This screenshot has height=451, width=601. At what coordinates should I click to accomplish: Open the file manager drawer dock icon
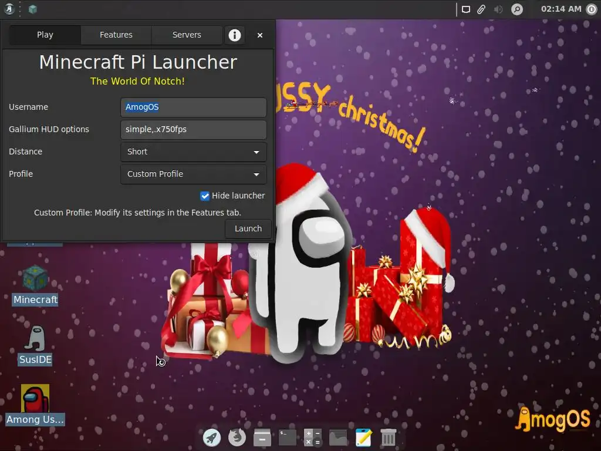pos(262,437)
